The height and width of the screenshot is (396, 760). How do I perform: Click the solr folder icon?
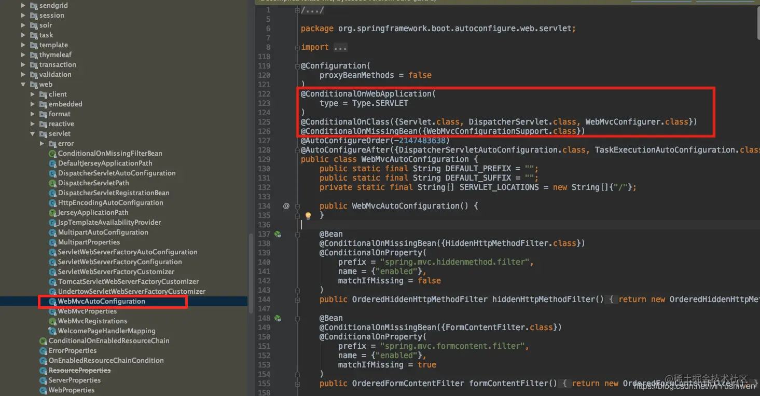pos(34,25)
